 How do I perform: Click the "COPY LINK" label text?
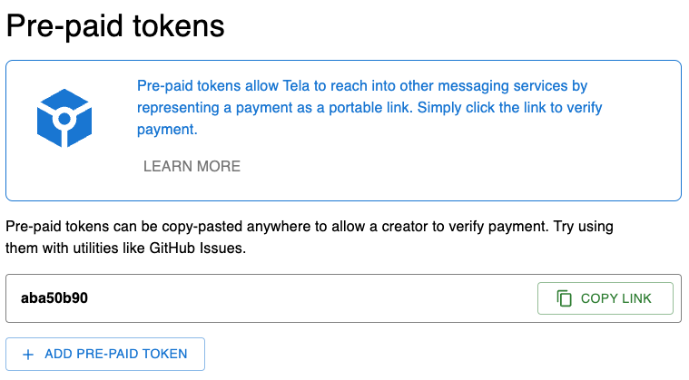[x=615, y=298]
